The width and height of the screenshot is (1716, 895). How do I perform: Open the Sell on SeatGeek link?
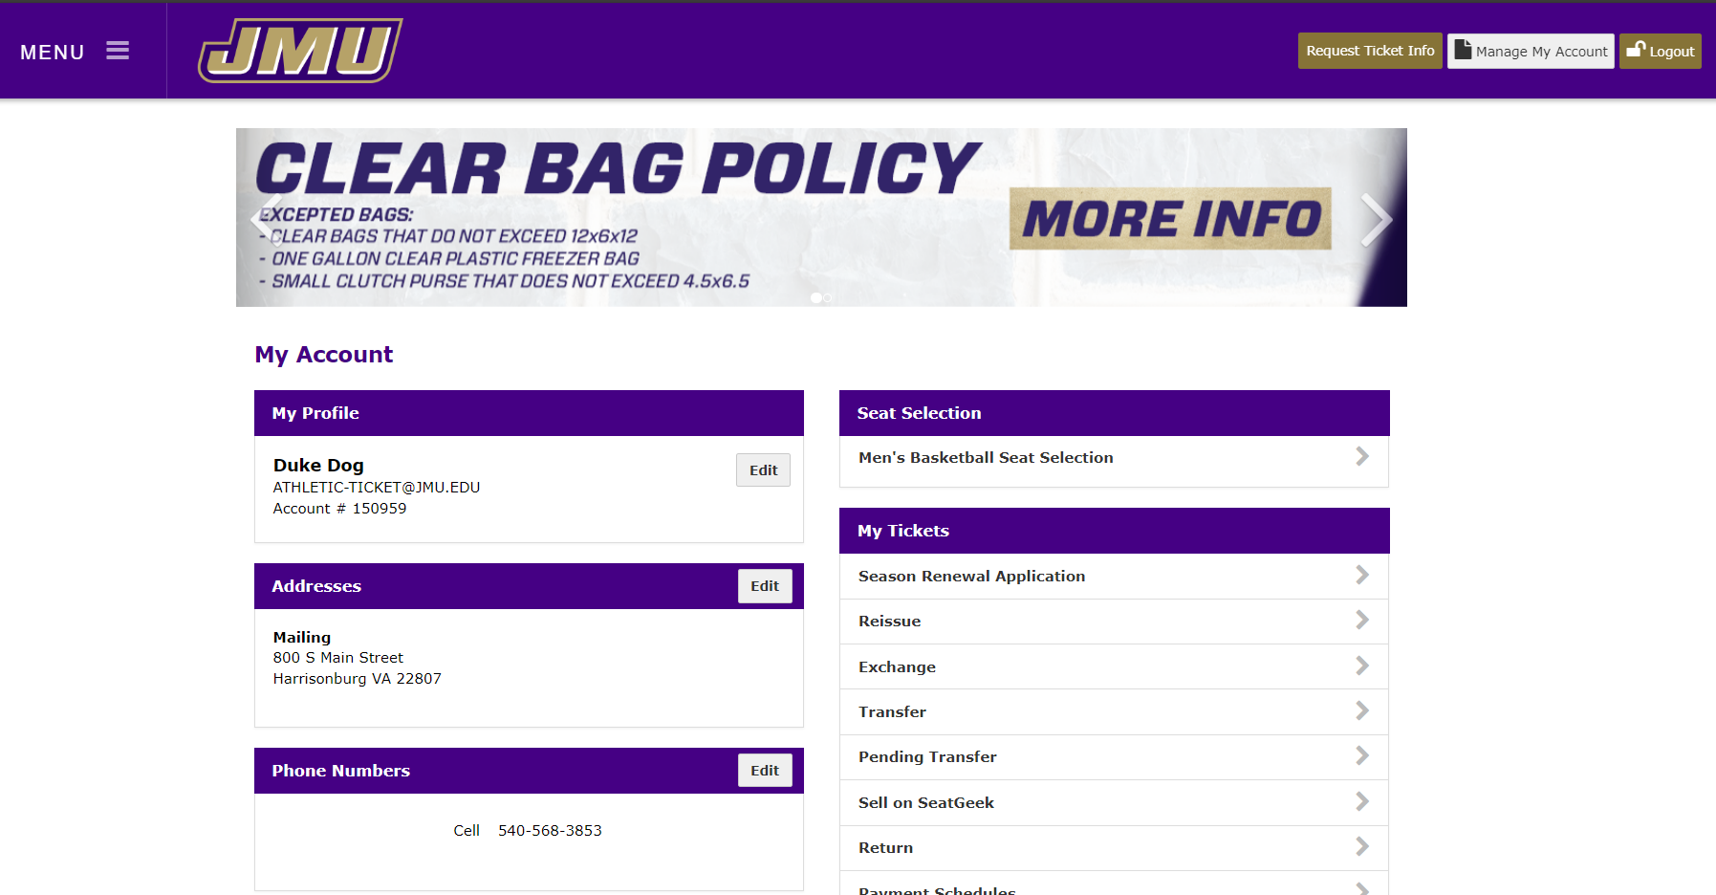click(x=925, y=803)
